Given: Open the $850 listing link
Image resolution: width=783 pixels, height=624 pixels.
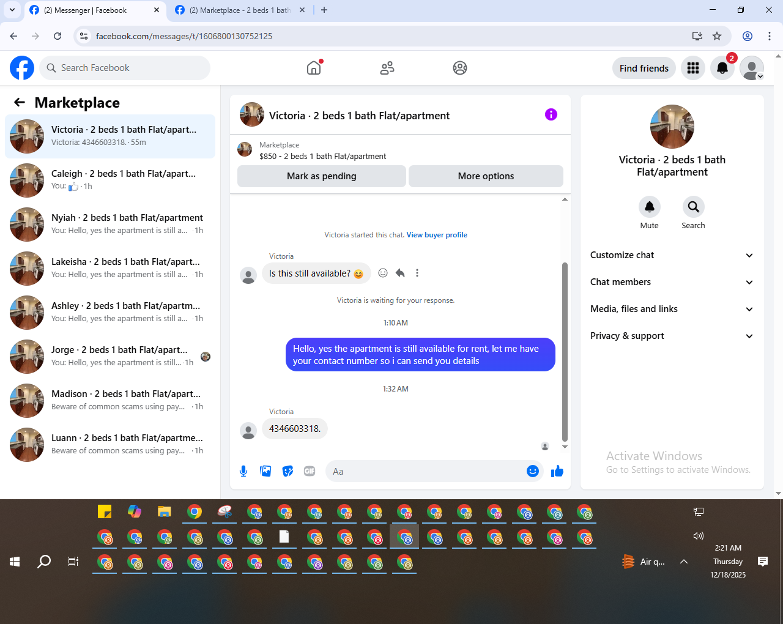Looking at the screenshot, I should click(x=322, y=156).
